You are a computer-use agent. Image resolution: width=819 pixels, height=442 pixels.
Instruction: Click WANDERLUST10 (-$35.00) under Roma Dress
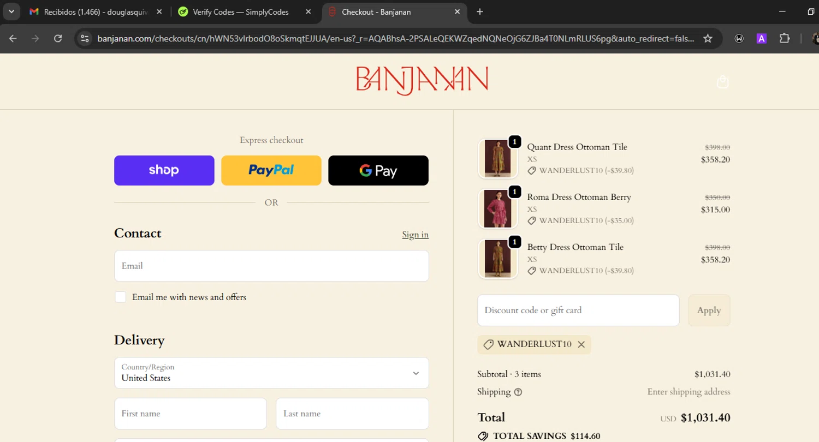(x=586, y=220)
